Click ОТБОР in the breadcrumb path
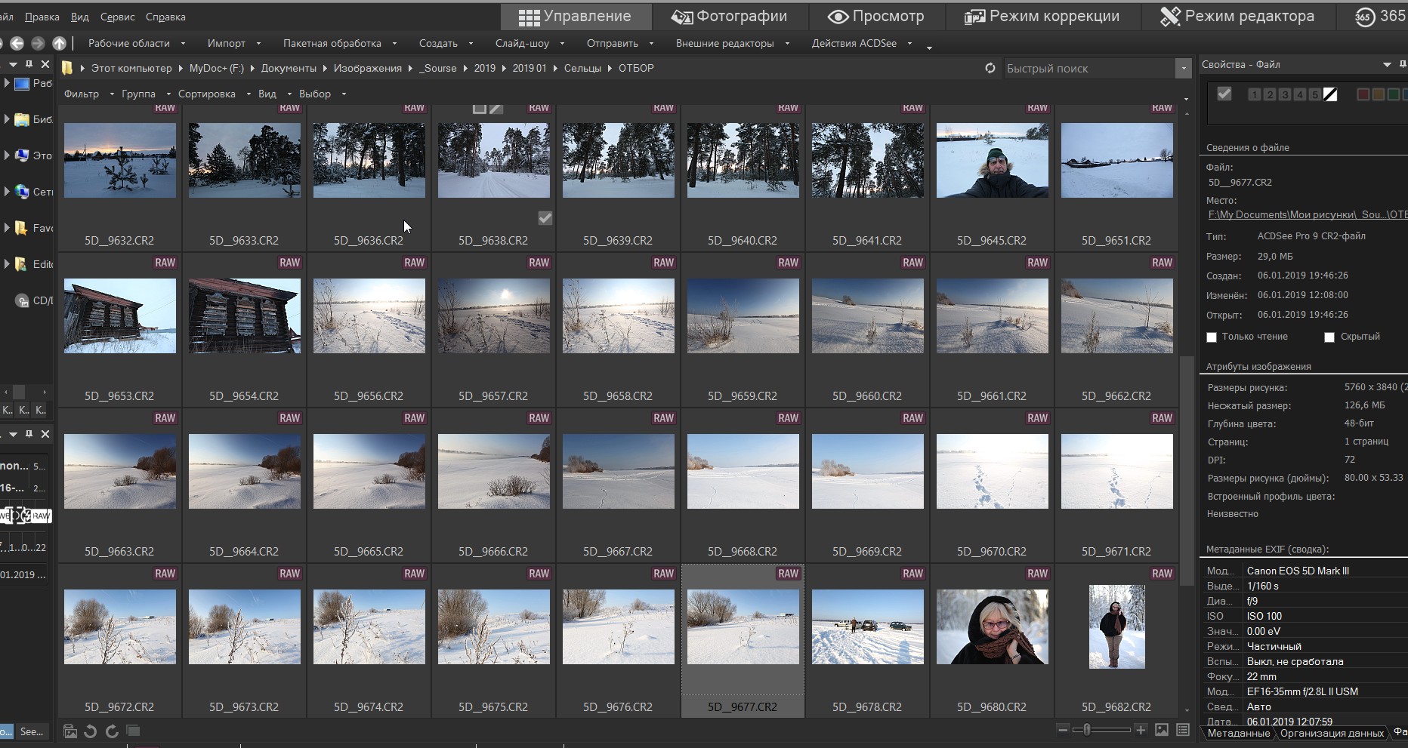 636,68
